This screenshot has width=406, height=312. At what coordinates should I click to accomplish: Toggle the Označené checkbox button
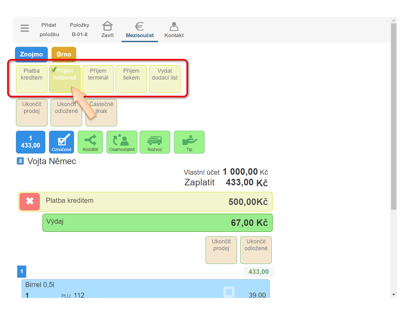pyautogui.click(x=62, y=142)
